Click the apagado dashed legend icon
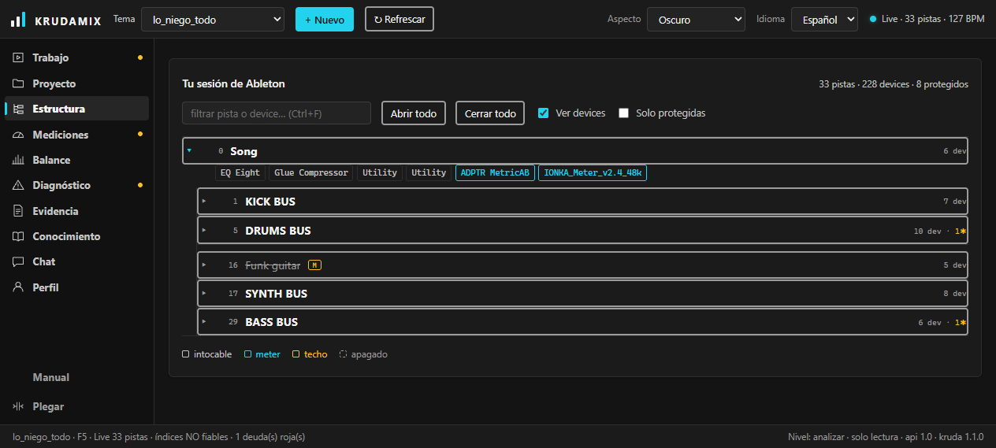Viewport: 996px width, 448px height. click(343, 354)
